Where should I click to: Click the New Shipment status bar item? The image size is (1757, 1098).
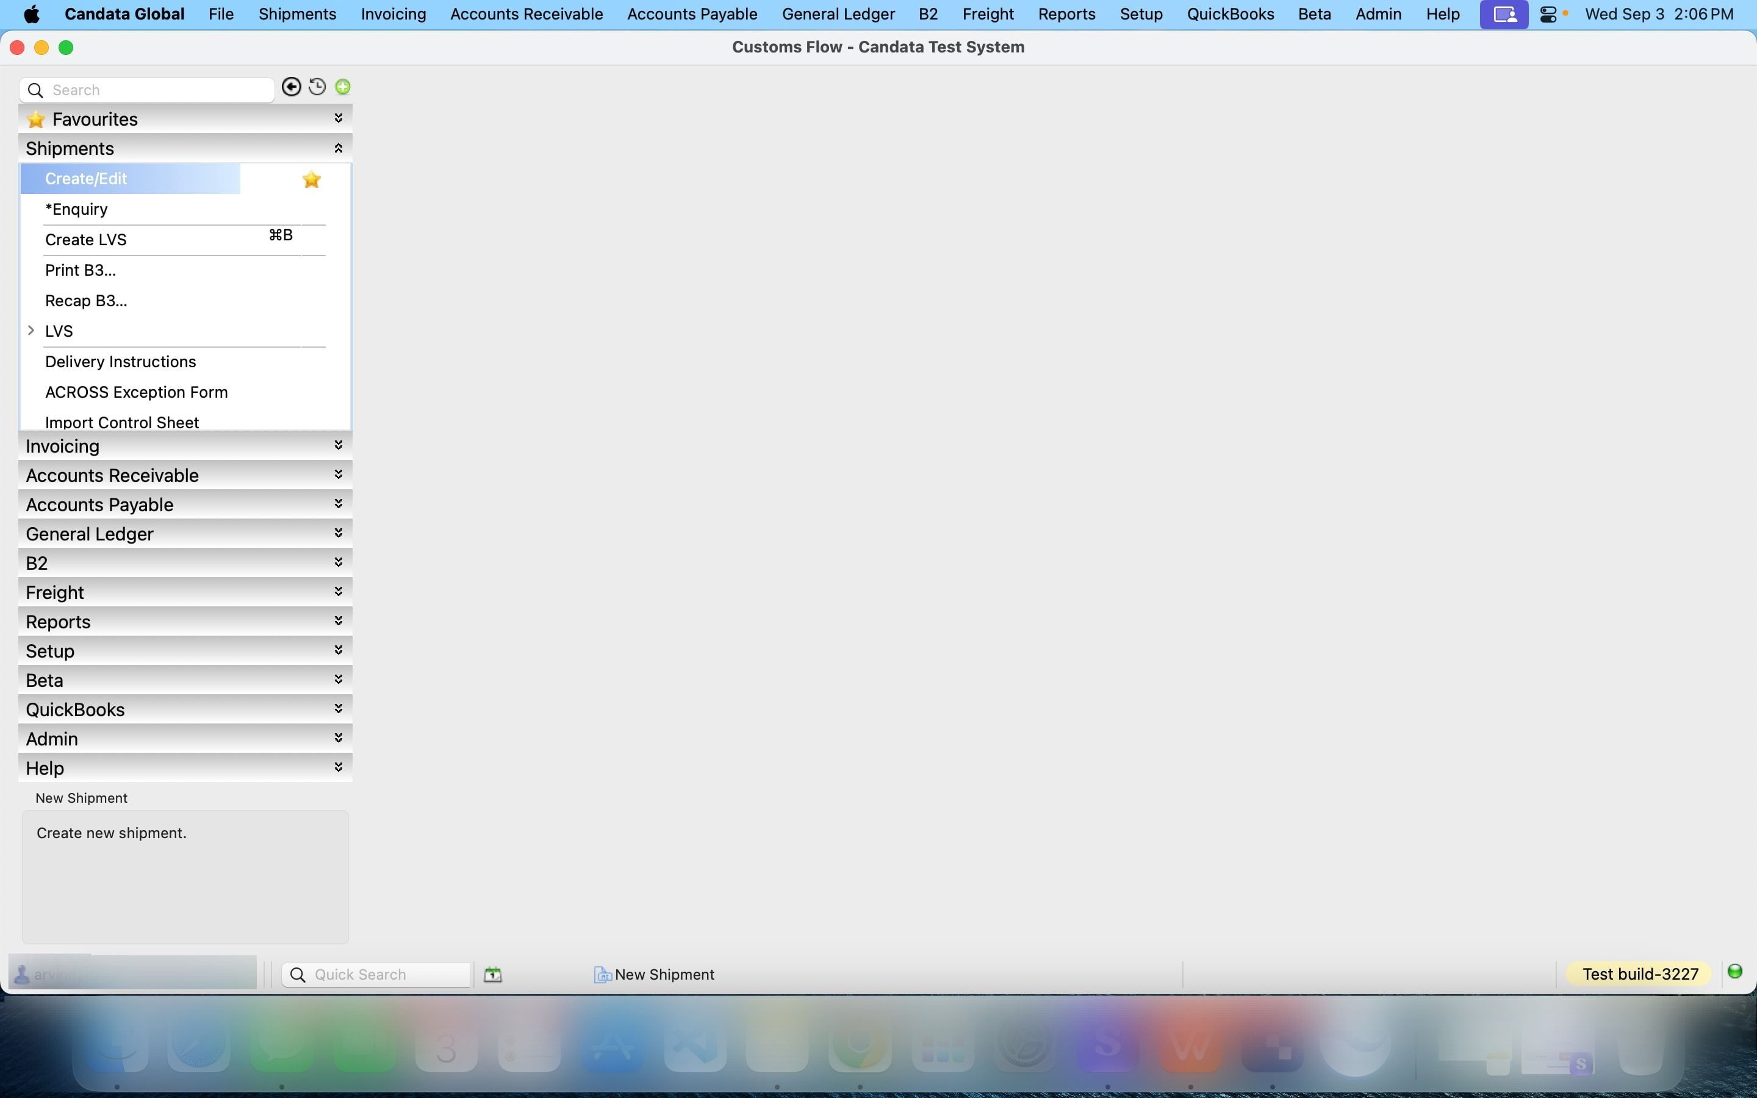[654, 975]
